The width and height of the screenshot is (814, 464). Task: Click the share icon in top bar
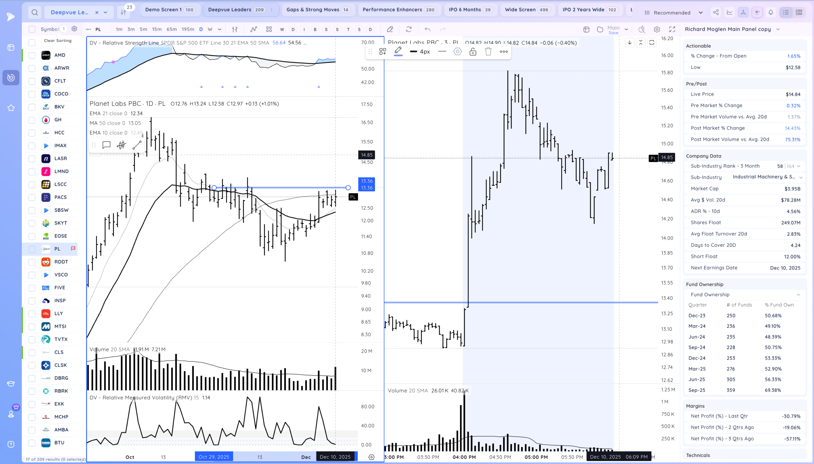tap(716, 12)
